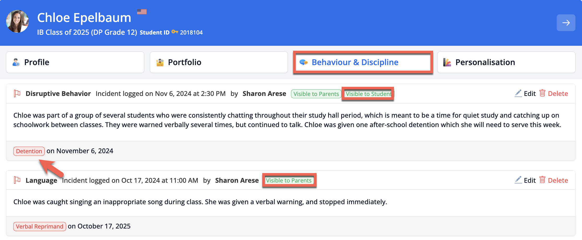
Task: Click the Visible to Student badge
Action: (x=368, y=94)
